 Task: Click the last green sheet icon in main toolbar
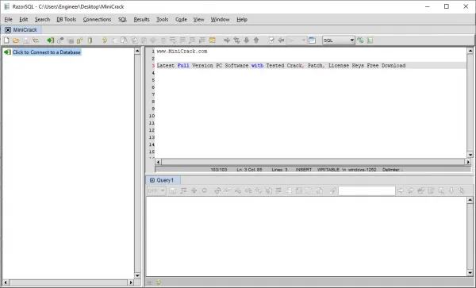point(370,40)
